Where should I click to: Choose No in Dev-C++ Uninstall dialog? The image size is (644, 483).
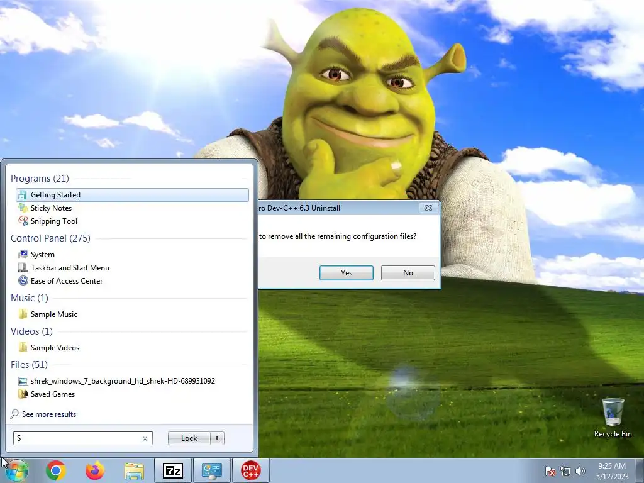tap(408, 273)
